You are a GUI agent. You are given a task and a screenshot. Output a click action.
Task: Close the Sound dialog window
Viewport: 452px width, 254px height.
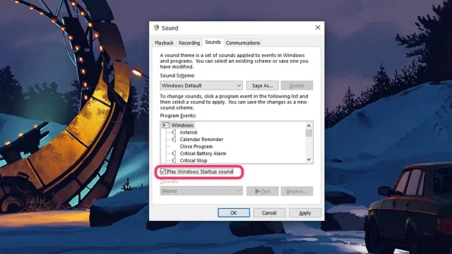coord(318,28)
